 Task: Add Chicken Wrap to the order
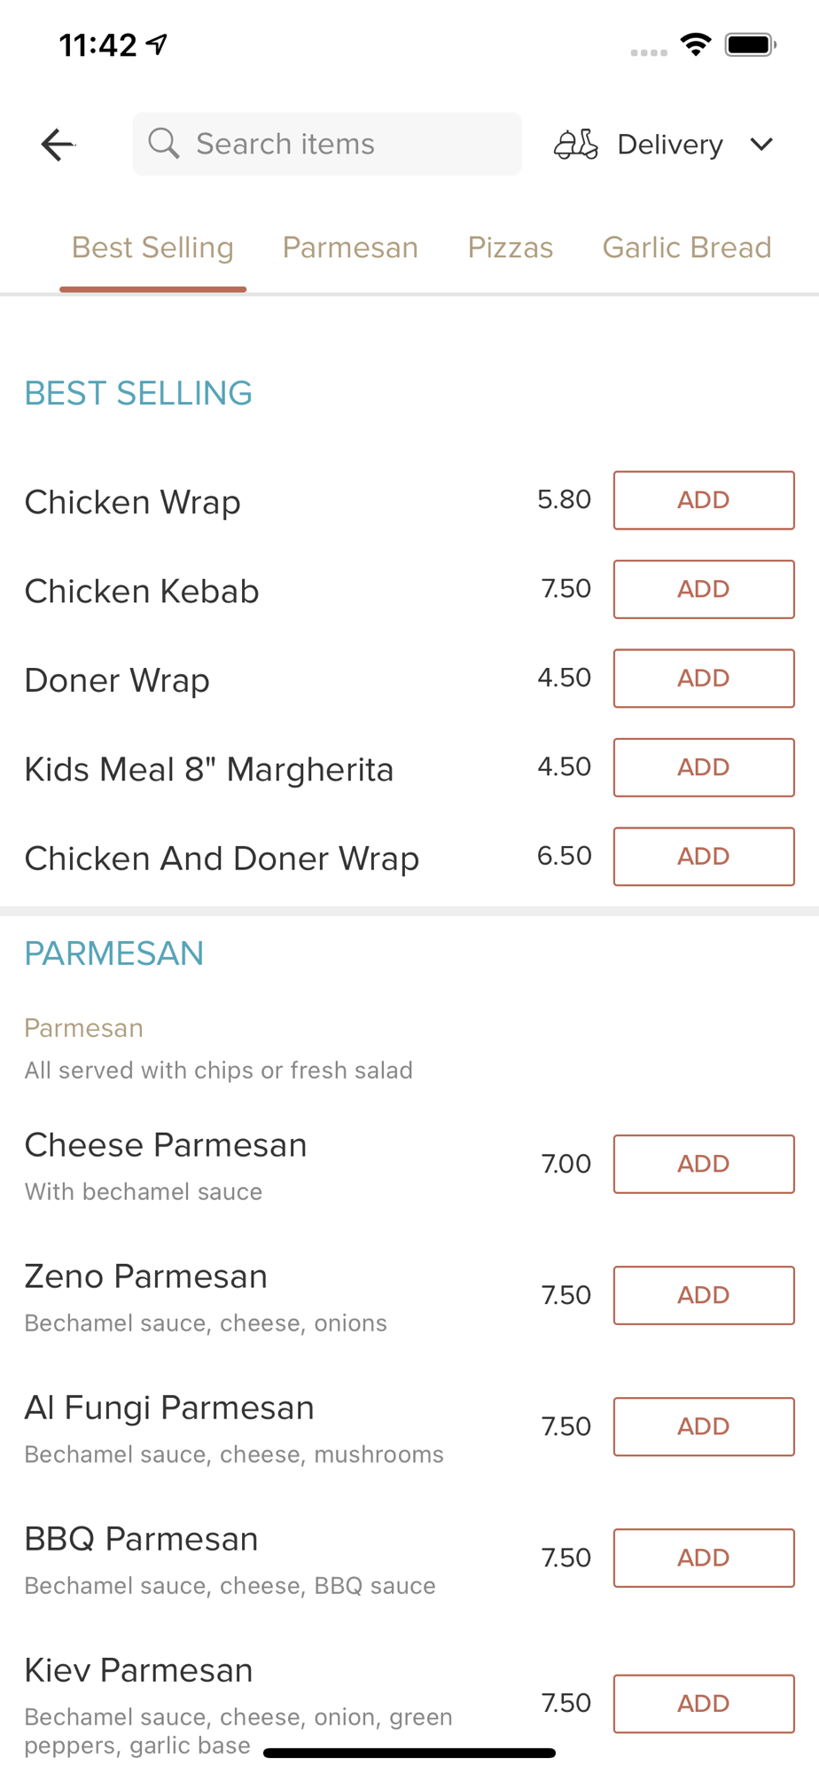704,500
